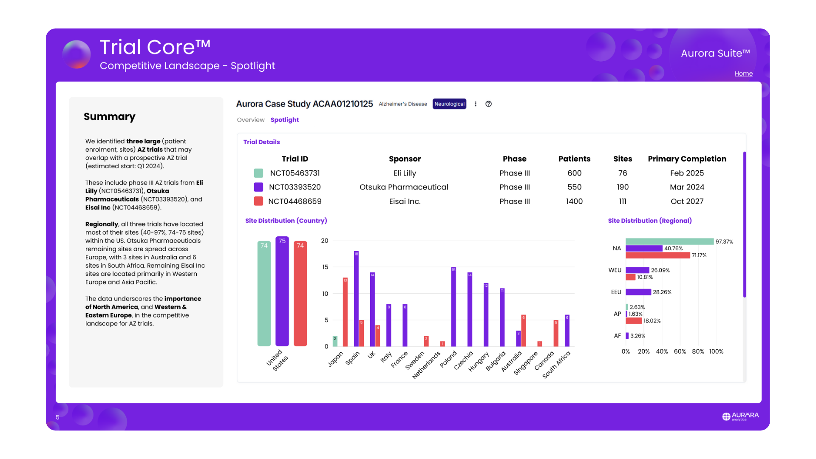
Task: Click sponsor Eli Lilly in table
Action: [x=405, y=173]
